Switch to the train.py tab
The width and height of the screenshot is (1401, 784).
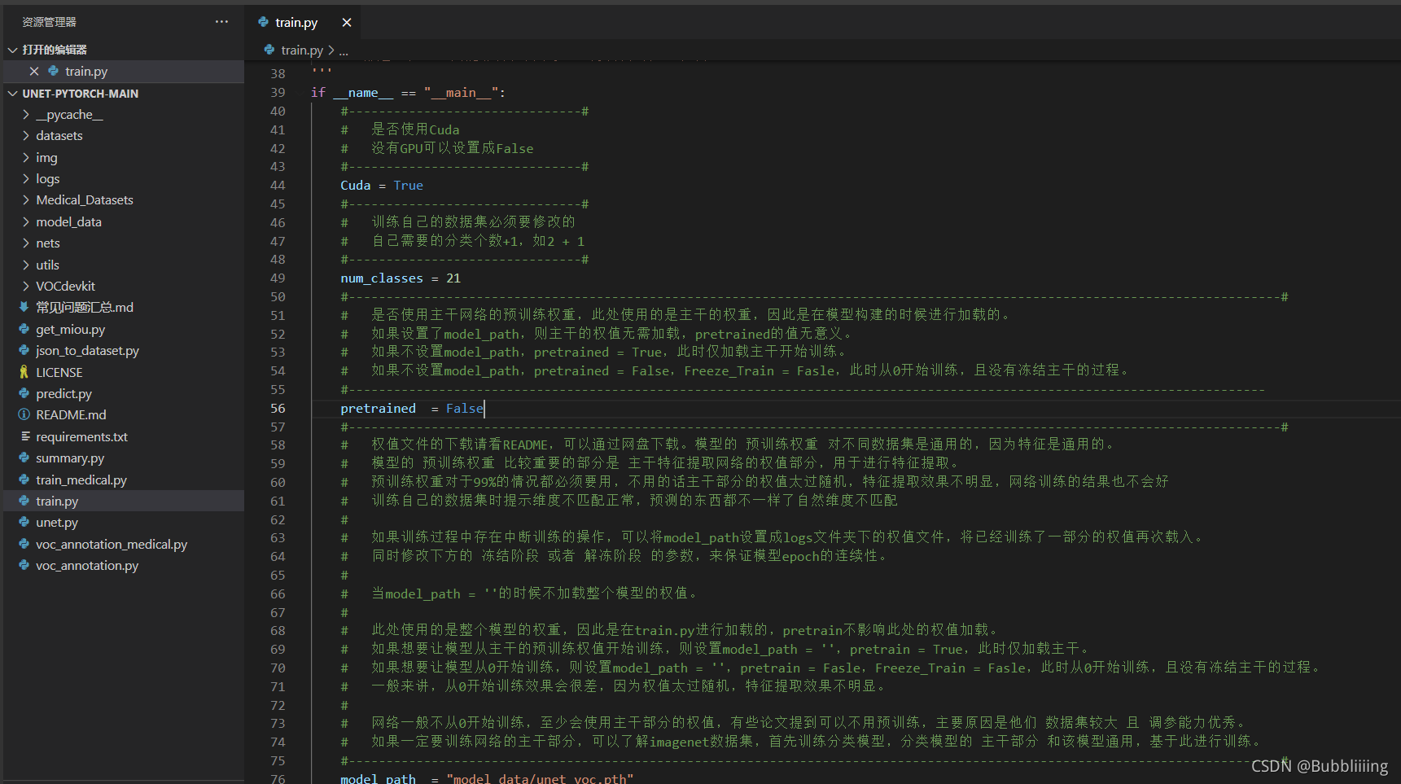pyautogui.click(x=296, y=23)
